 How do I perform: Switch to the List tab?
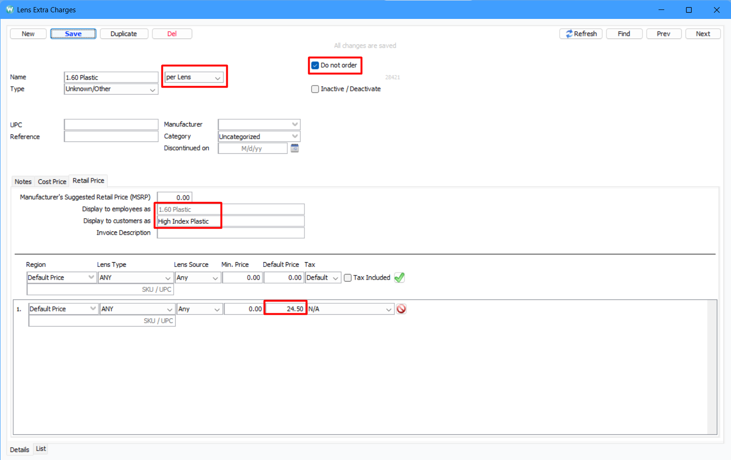41,449
